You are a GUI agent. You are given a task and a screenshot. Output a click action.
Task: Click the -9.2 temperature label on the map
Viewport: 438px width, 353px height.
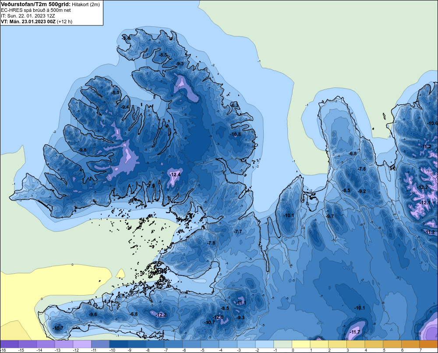click(362, 191)
